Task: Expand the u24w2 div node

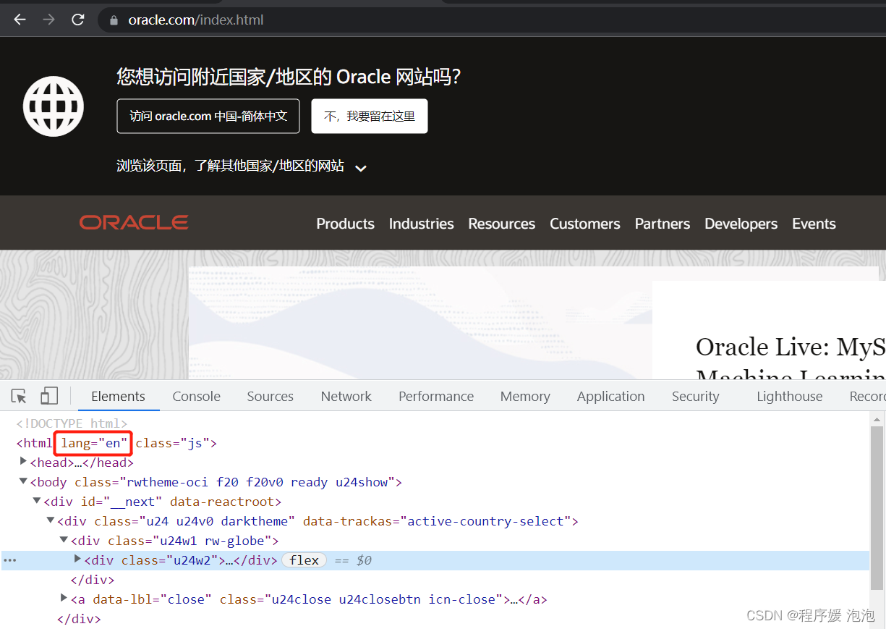Action: pyautogui.click(x=77, y=559)
